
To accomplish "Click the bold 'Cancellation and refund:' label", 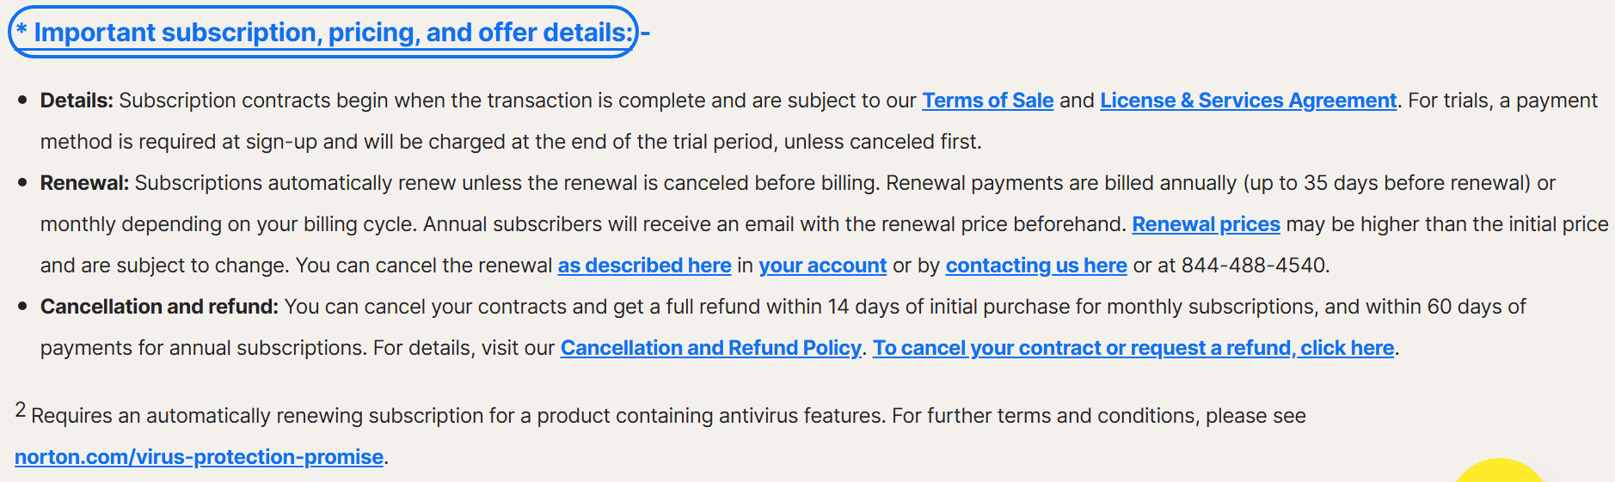I will (x=159, y=307).
